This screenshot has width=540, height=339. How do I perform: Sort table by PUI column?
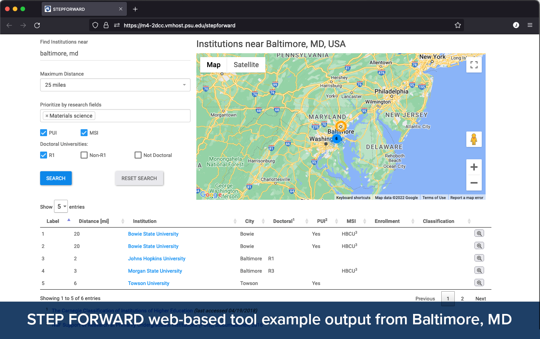pos(325,221)
